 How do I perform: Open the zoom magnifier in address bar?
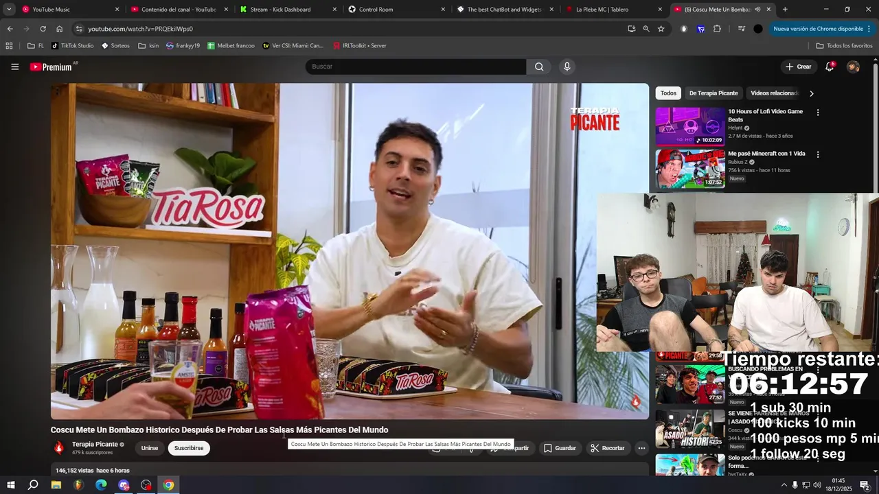(x=646, y=29)
